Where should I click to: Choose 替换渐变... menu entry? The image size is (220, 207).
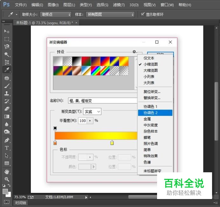(155, 98)
